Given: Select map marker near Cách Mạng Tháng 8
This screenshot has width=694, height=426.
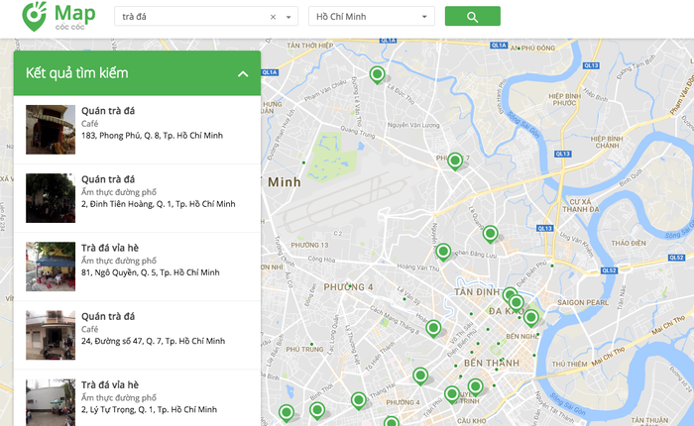Looking at the screenshot, I should coord(433,329).
